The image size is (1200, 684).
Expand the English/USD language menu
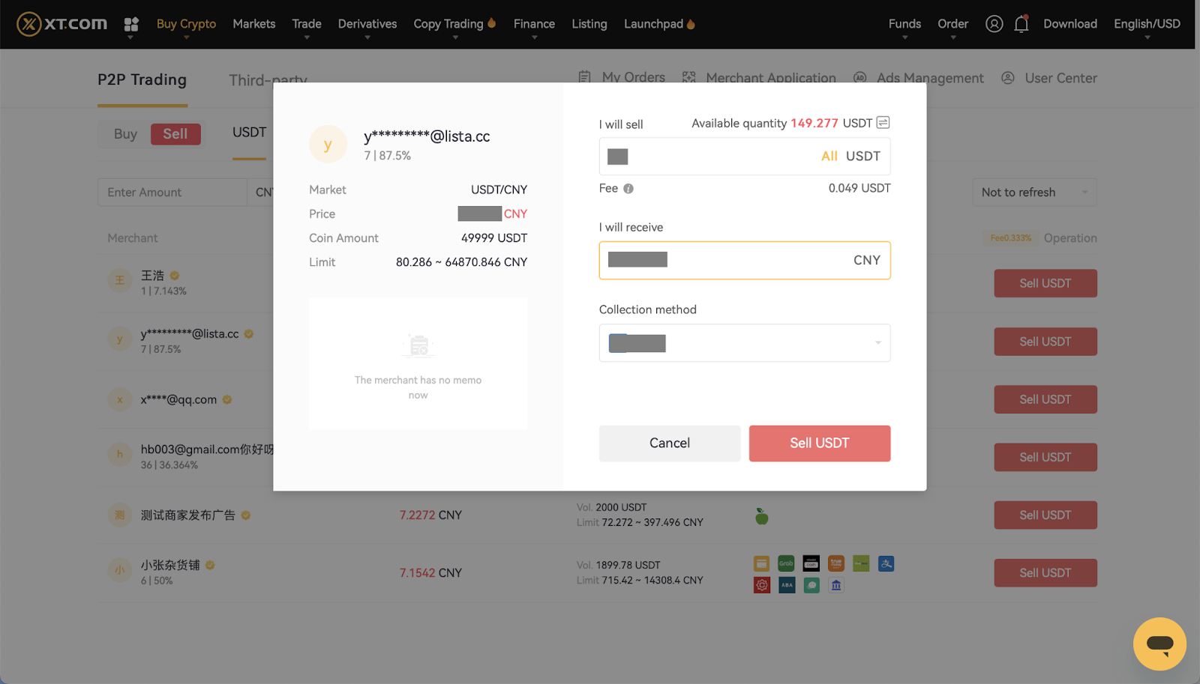1146,24
